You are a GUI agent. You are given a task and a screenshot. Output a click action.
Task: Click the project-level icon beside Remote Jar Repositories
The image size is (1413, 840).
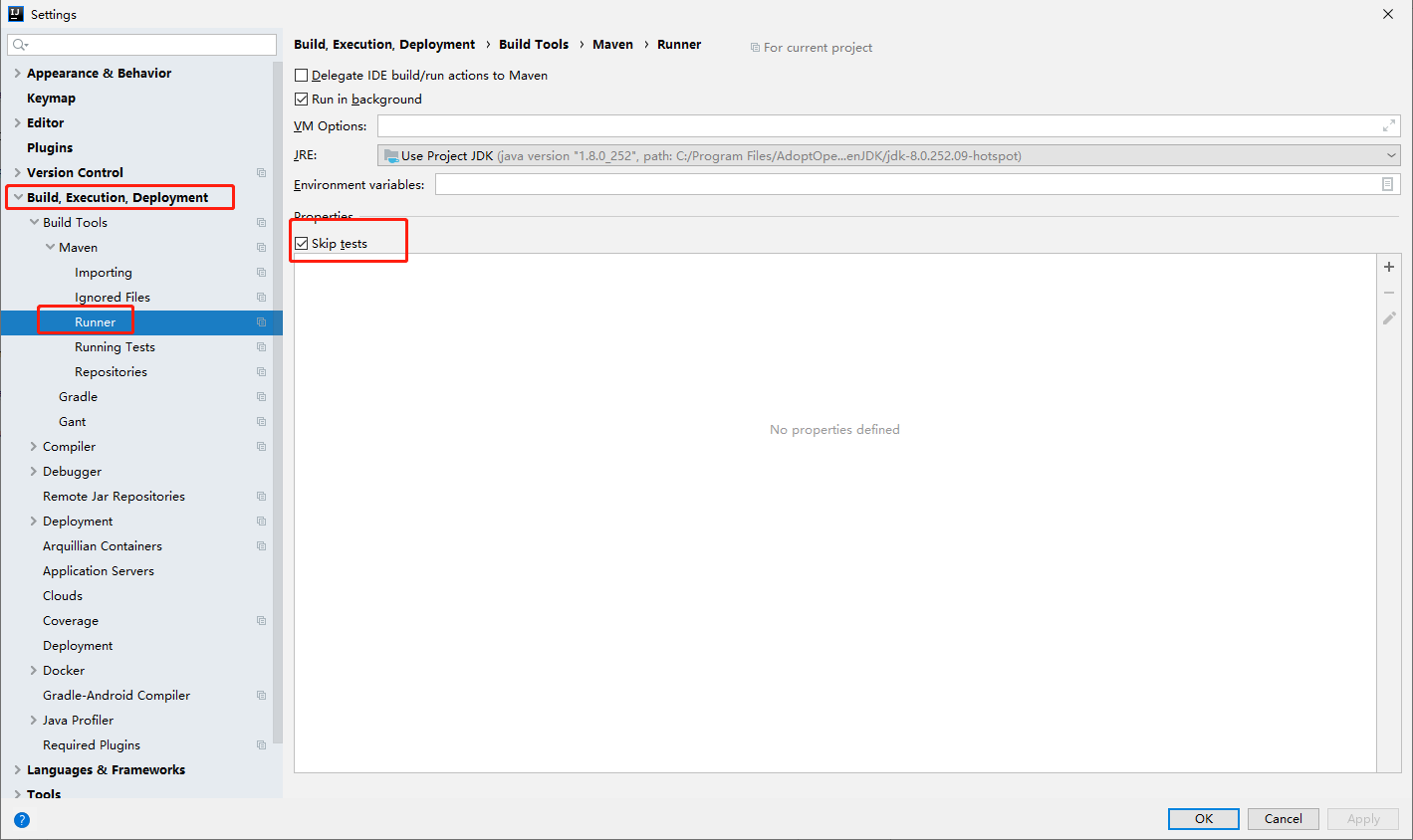coord(262,497)
